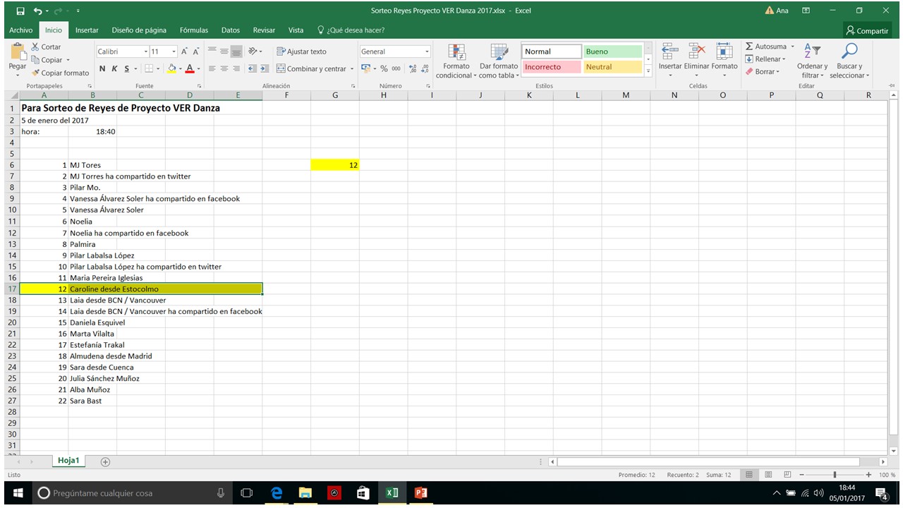Toggle Ajustar texto wrap option
Image resolution: width=903 pixels, height=508 pixels.
pyautogui.click(x=301, y=52)
